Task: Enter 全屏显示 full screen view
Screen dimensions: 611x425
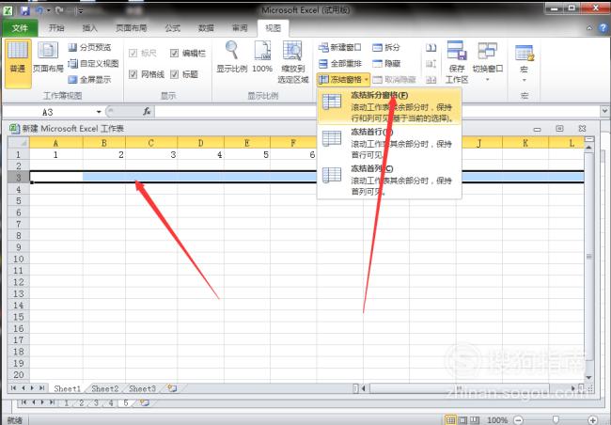Action: 90,80
